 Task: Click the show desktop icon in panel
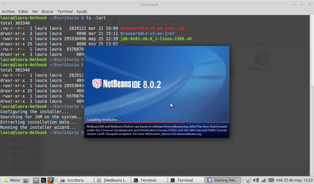(26, 180)
